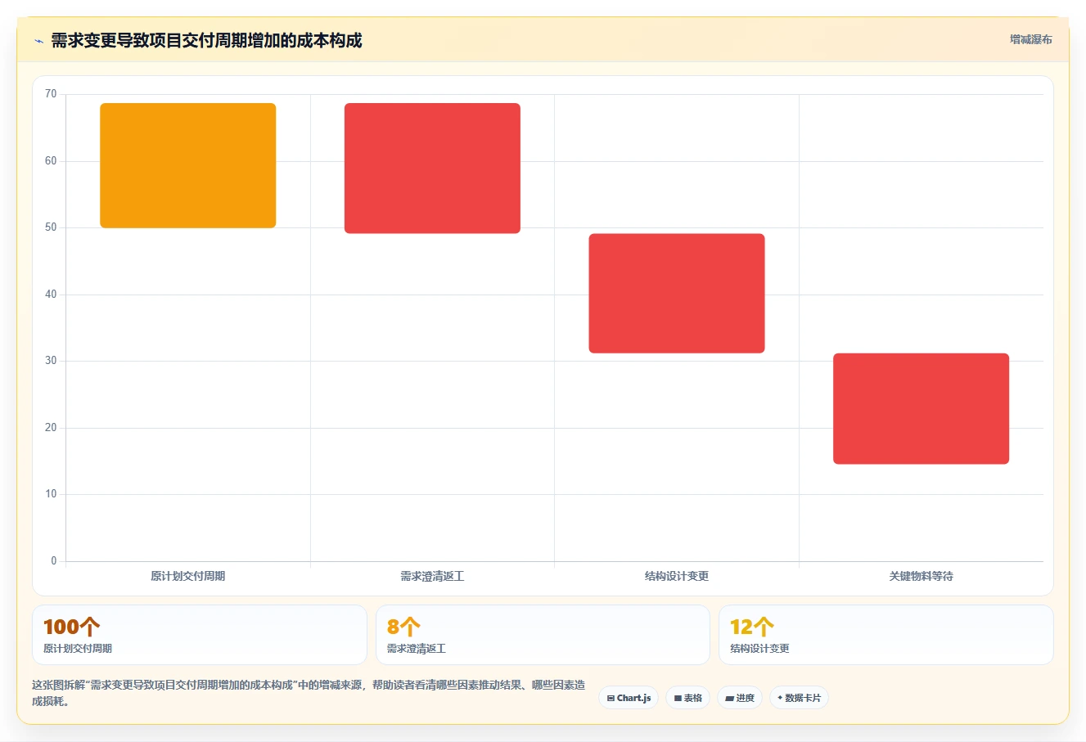Click the orange 原计划交付周期 bar
1086x742 pixels.
click(187, 165)
